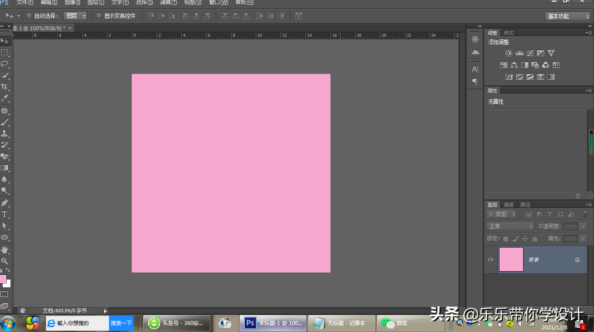Add an Invert adjustment
Screen dimensions: 594x332
(x=509, y=77)
